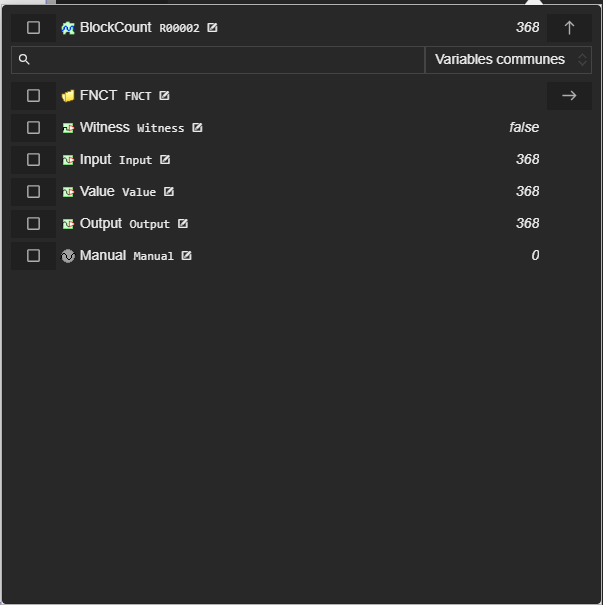Click the Witness value false
Image resolution: width=603 pixels, height=605 pixels.
524,128
